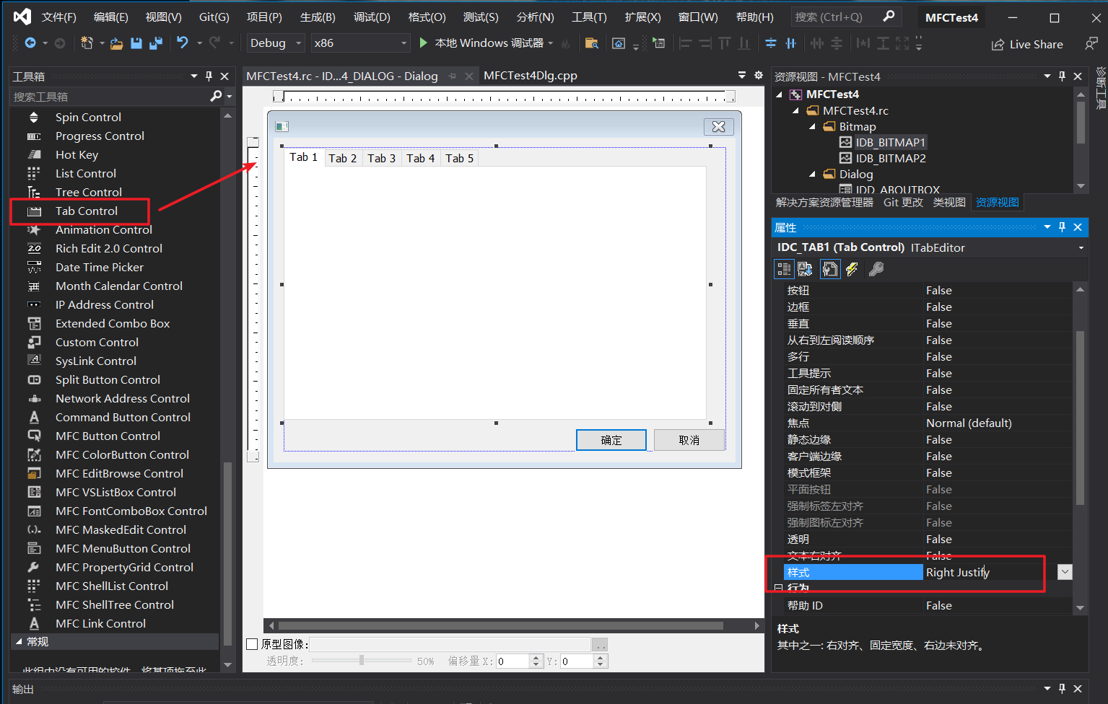This screenshot has width=1108, height=704.
Task: Pin the toolbox panel
Action: click(209, 76)
